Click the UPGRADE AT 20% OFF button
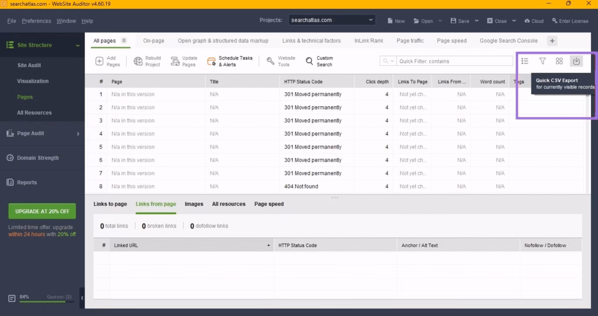 [x=42, y=211]
